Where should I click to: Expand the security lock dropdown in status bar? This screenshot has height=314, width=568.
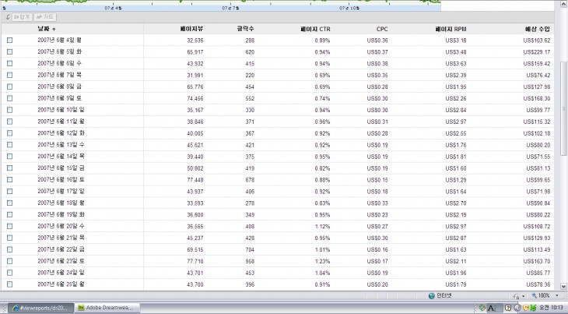pos(522,296)
